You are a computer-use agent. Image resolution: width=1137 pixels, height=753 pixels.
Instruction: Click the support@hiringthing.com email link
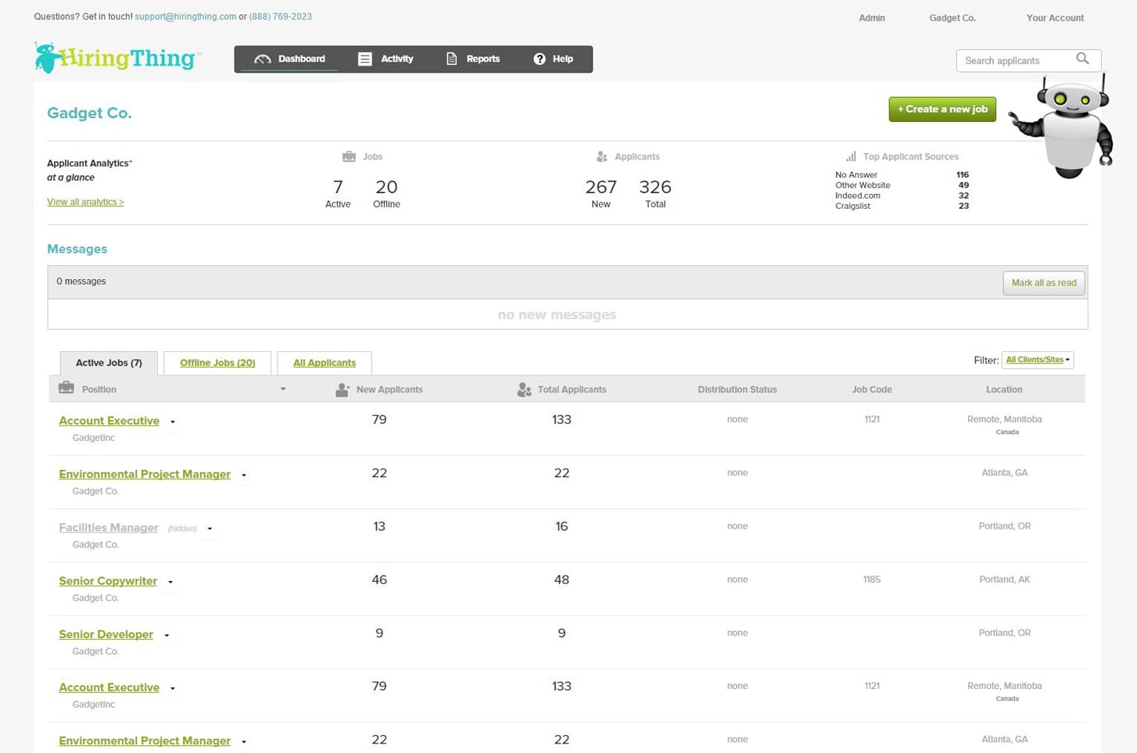coord(185,16)
